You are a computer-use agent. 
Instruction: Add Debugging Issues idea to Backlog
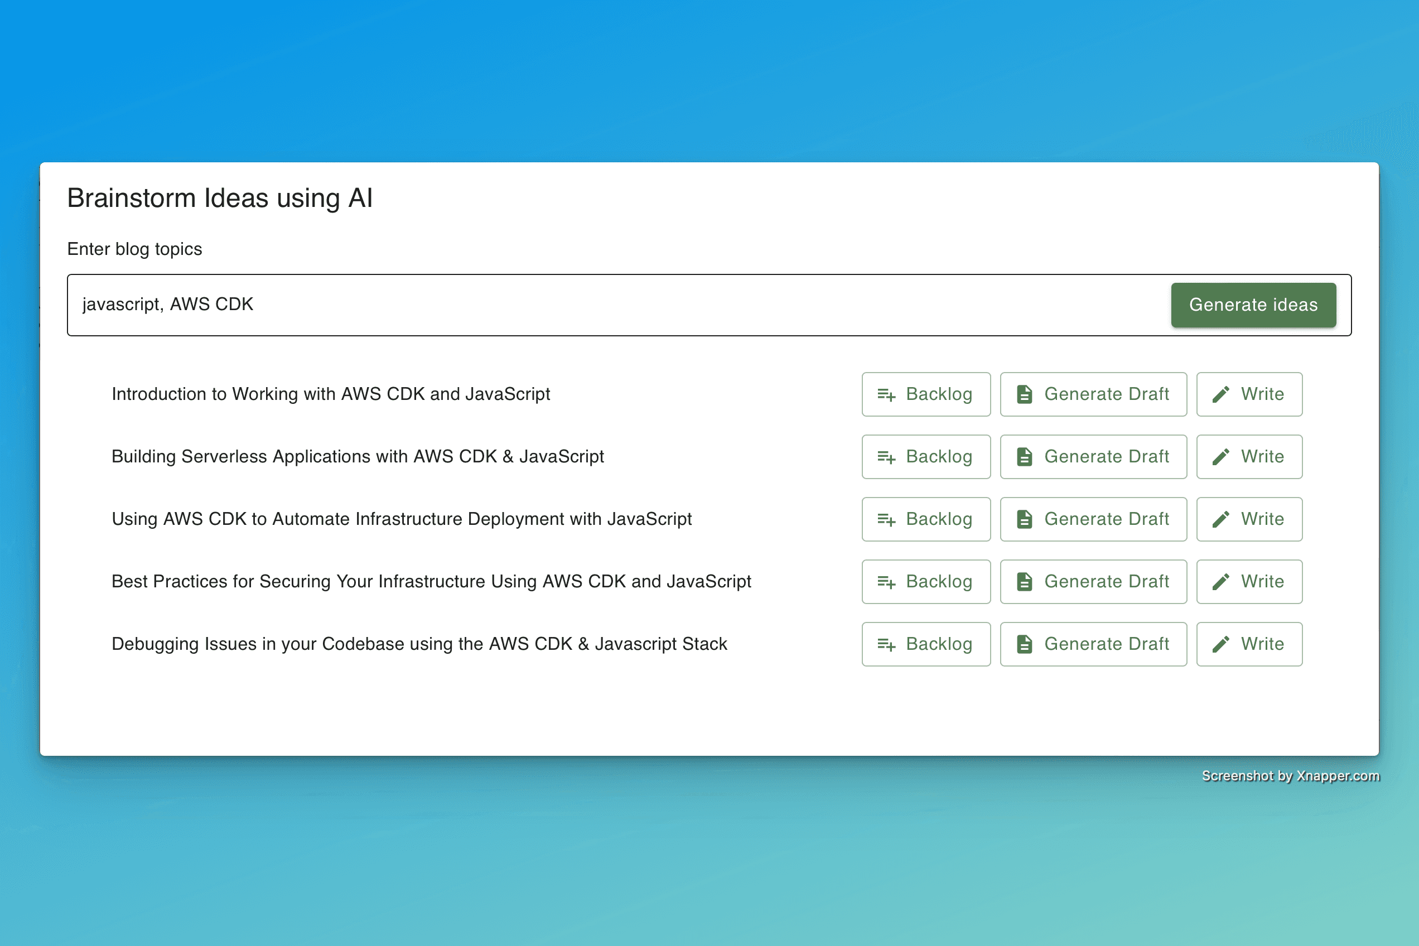[x=925, y=644]
